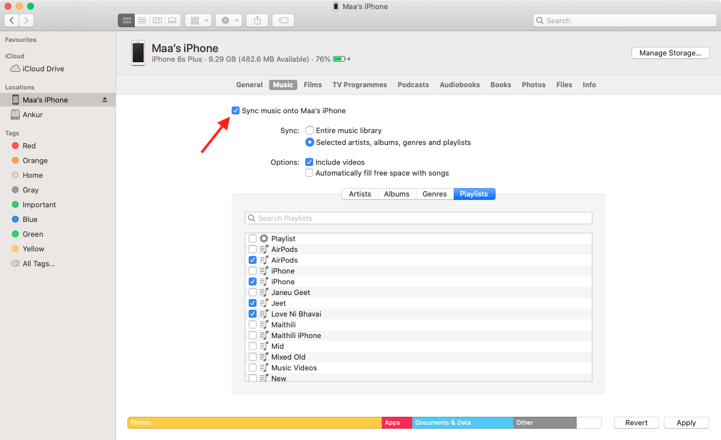Click the Share toolbar button
The image size is (721, 440).
pyautogui.click(x=257, y=20)
